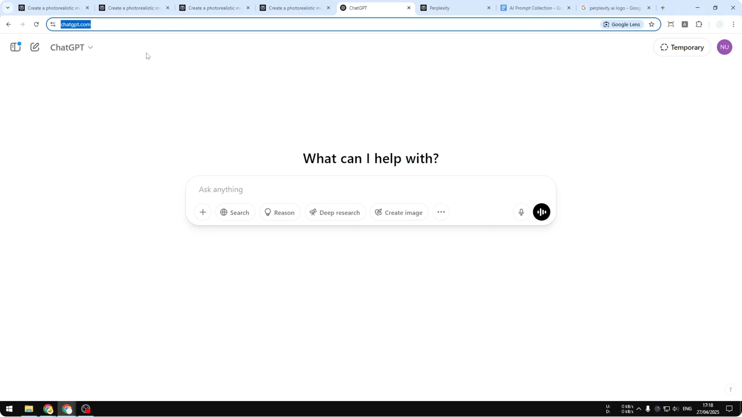
Task: Enable Create image mode
Action: (x=399, y=212)
